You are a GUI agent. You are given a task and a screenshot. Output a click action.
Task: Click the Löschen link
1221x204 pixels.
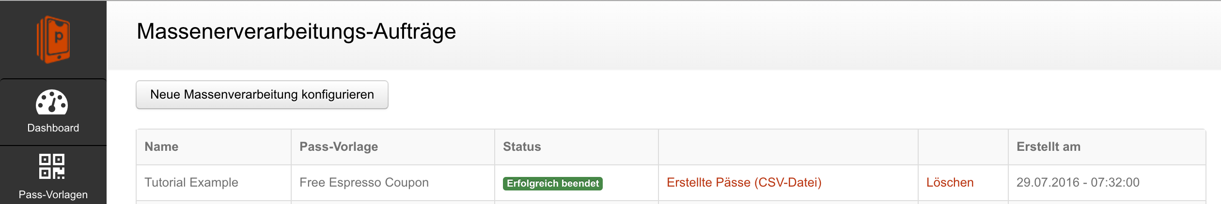click(950, 183)
